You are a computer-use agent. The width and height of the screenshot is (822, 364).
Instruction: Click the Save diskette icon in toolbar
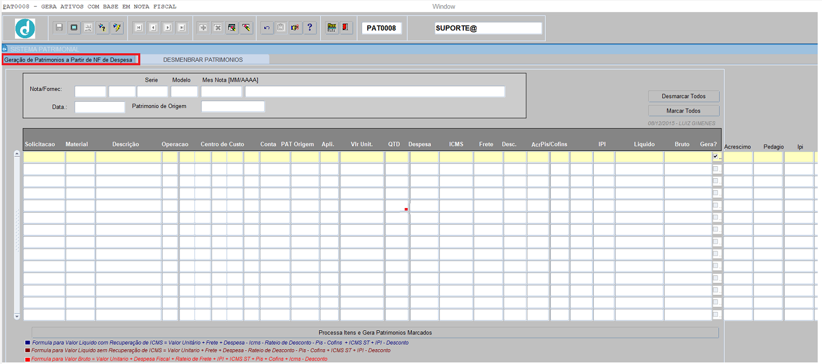click(x=59, y=27)
